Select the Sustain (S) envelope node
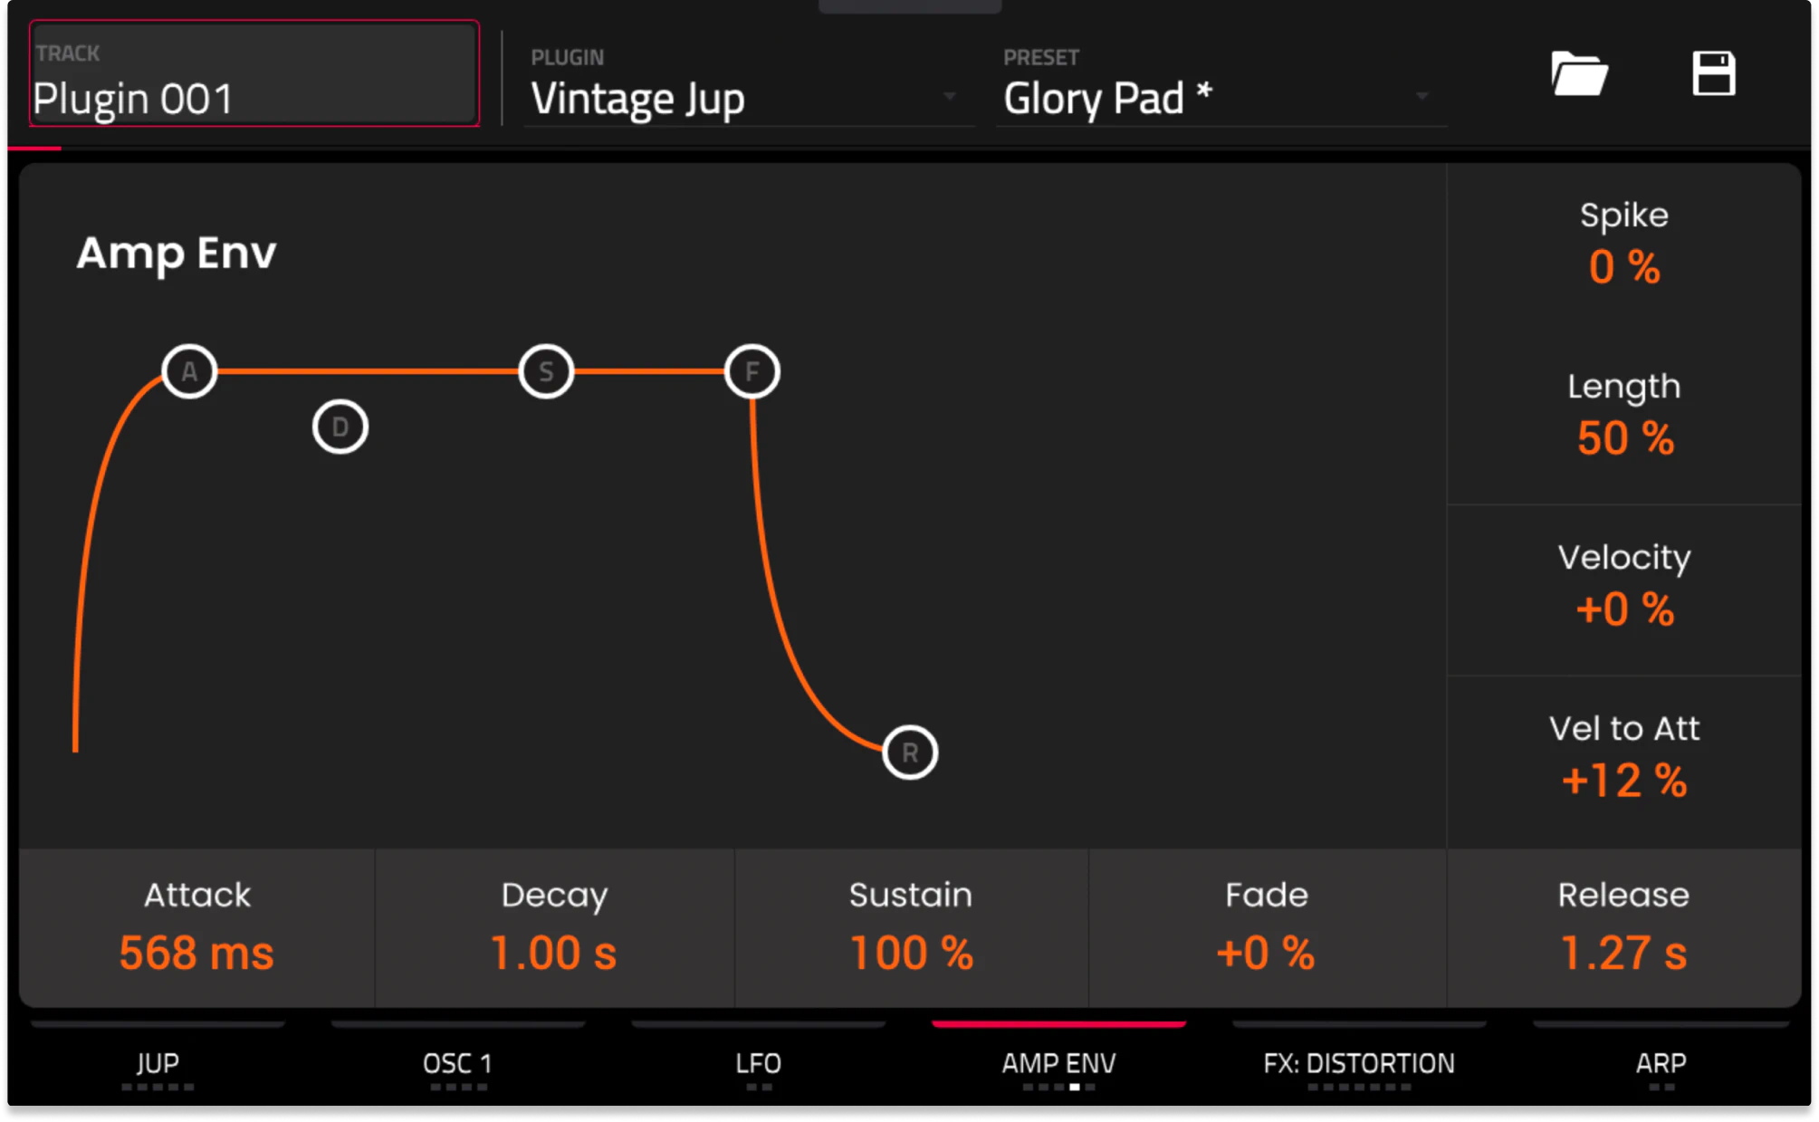The height and width of the screenshot is (1122, 1819). coord(546,371)
